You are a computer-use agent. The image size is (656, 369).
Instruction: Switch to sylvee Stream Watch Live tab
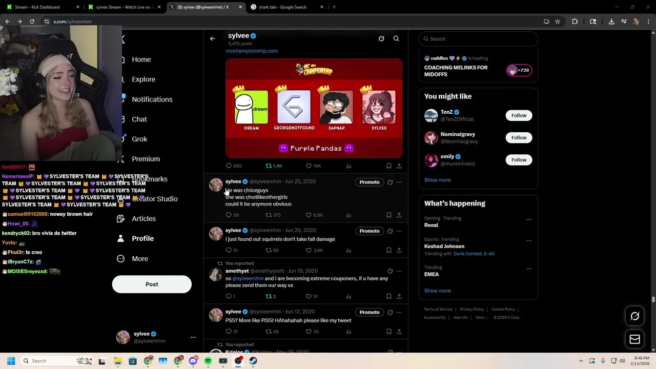point(125,7)
